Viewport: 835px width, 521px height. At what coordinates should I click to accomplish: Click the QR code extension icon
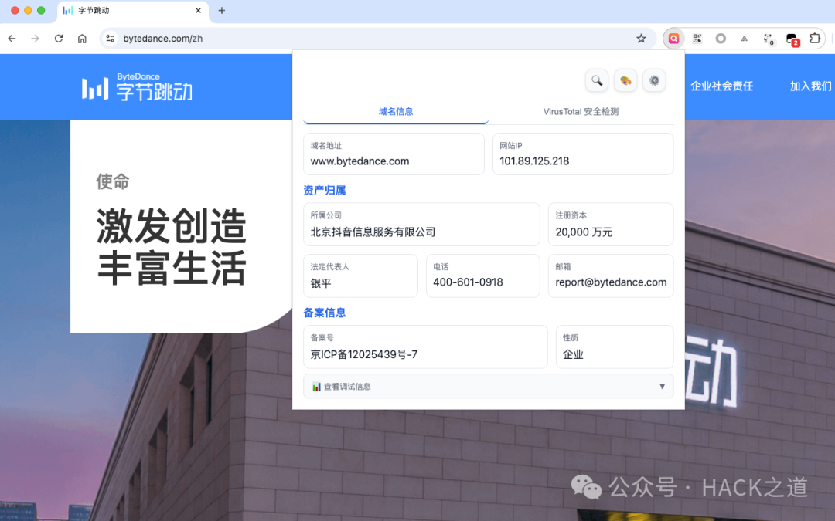(x=696, y=38)
